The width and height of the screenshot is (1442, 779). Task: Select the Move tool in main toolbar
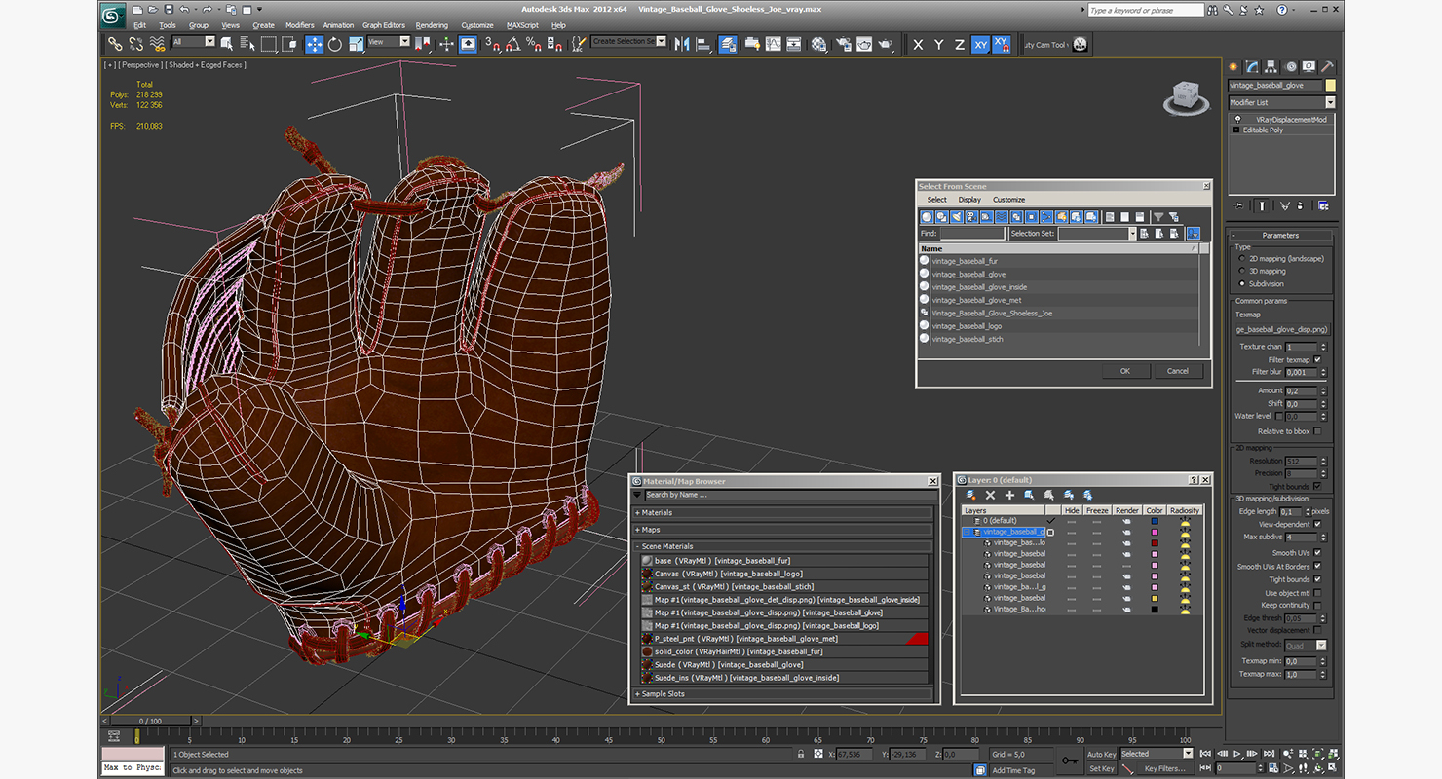[x=315, y=44]
